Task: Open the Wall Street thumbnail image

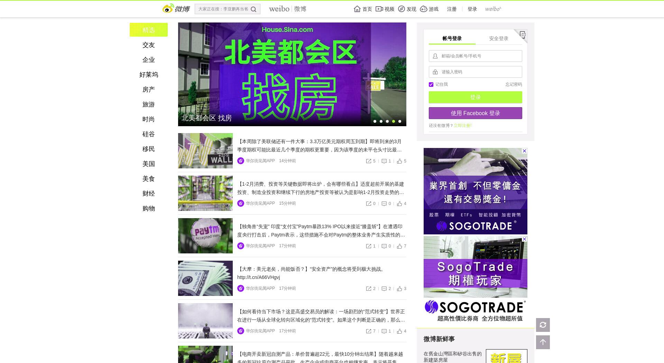Action: 205,151
